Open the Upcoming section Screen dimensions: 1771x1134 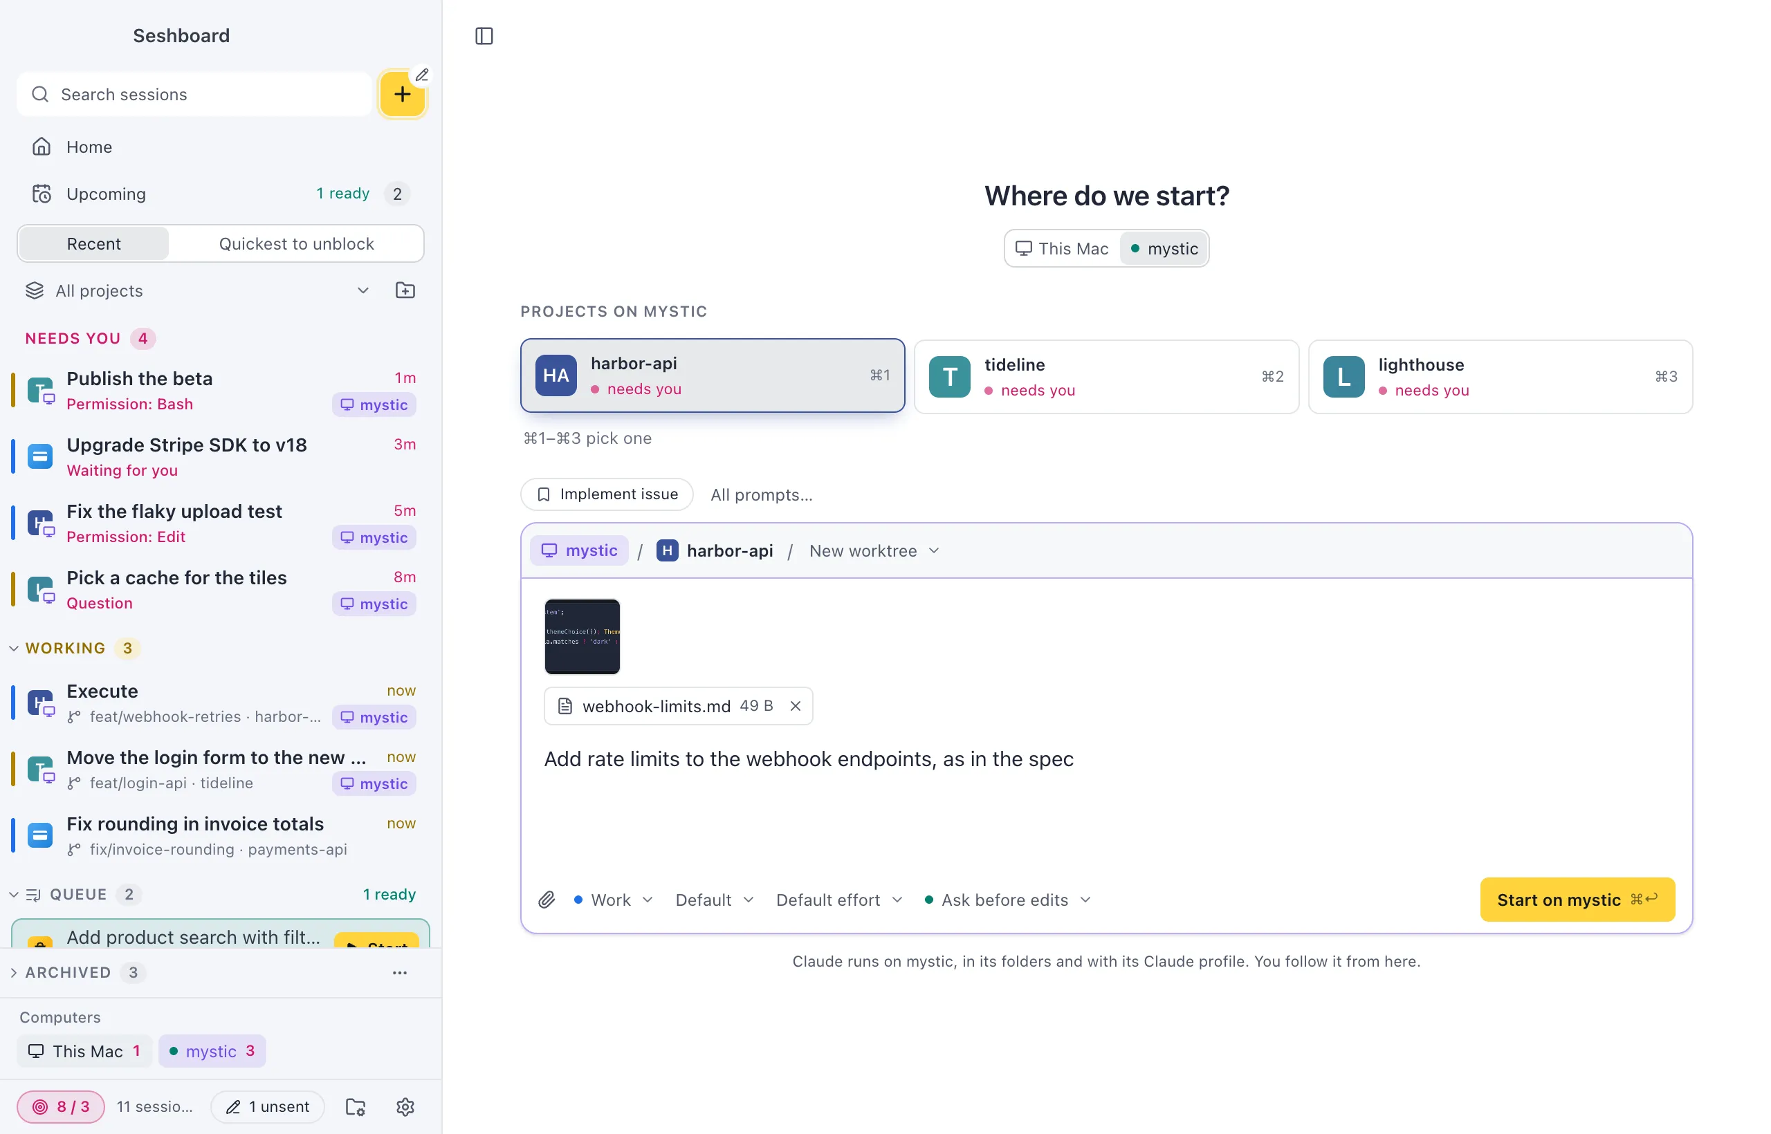click(220, 194)
